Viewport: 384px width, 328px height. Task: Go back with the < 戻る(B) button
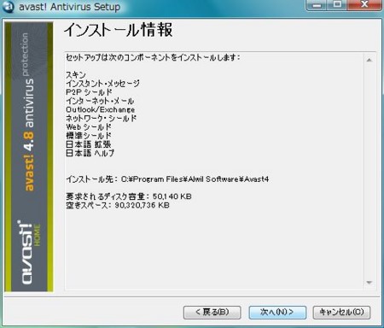[212, 313]
